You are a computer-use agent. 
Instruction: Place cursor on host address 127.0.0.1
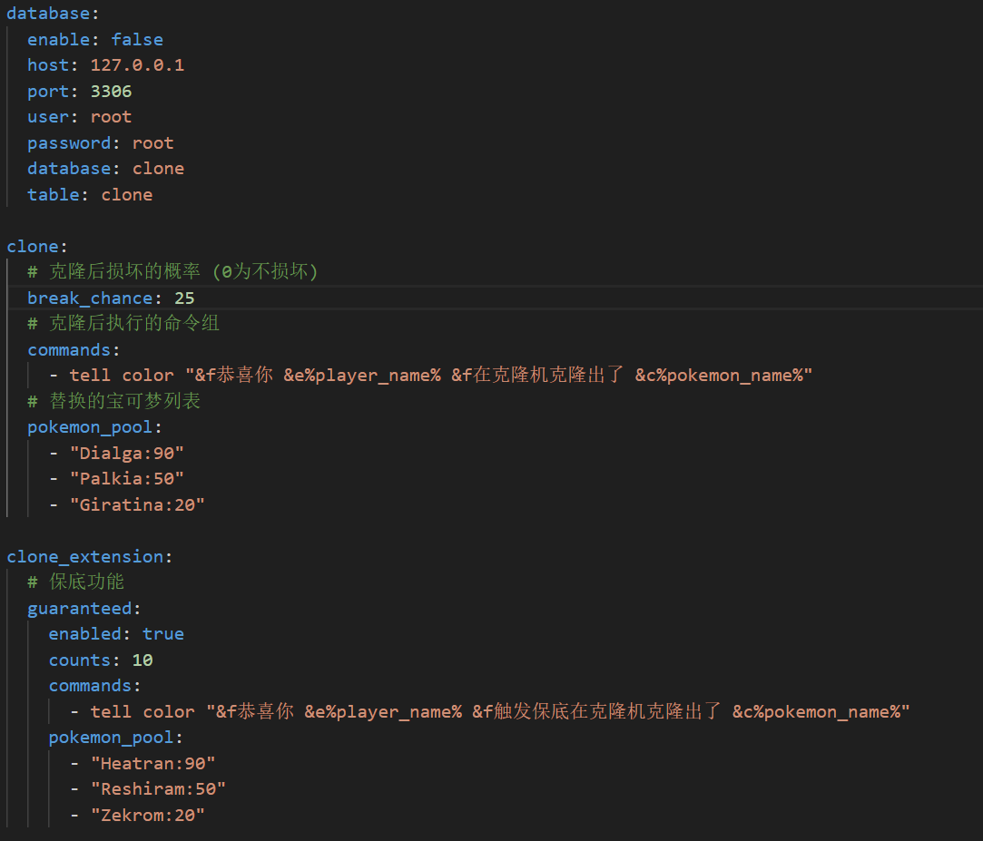(x=137, y=65)
